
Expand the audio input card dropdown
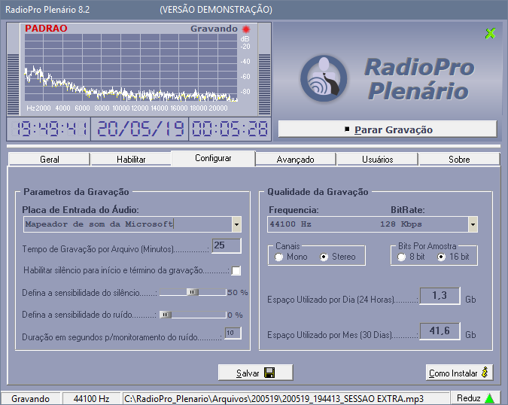tap(236, 224)
